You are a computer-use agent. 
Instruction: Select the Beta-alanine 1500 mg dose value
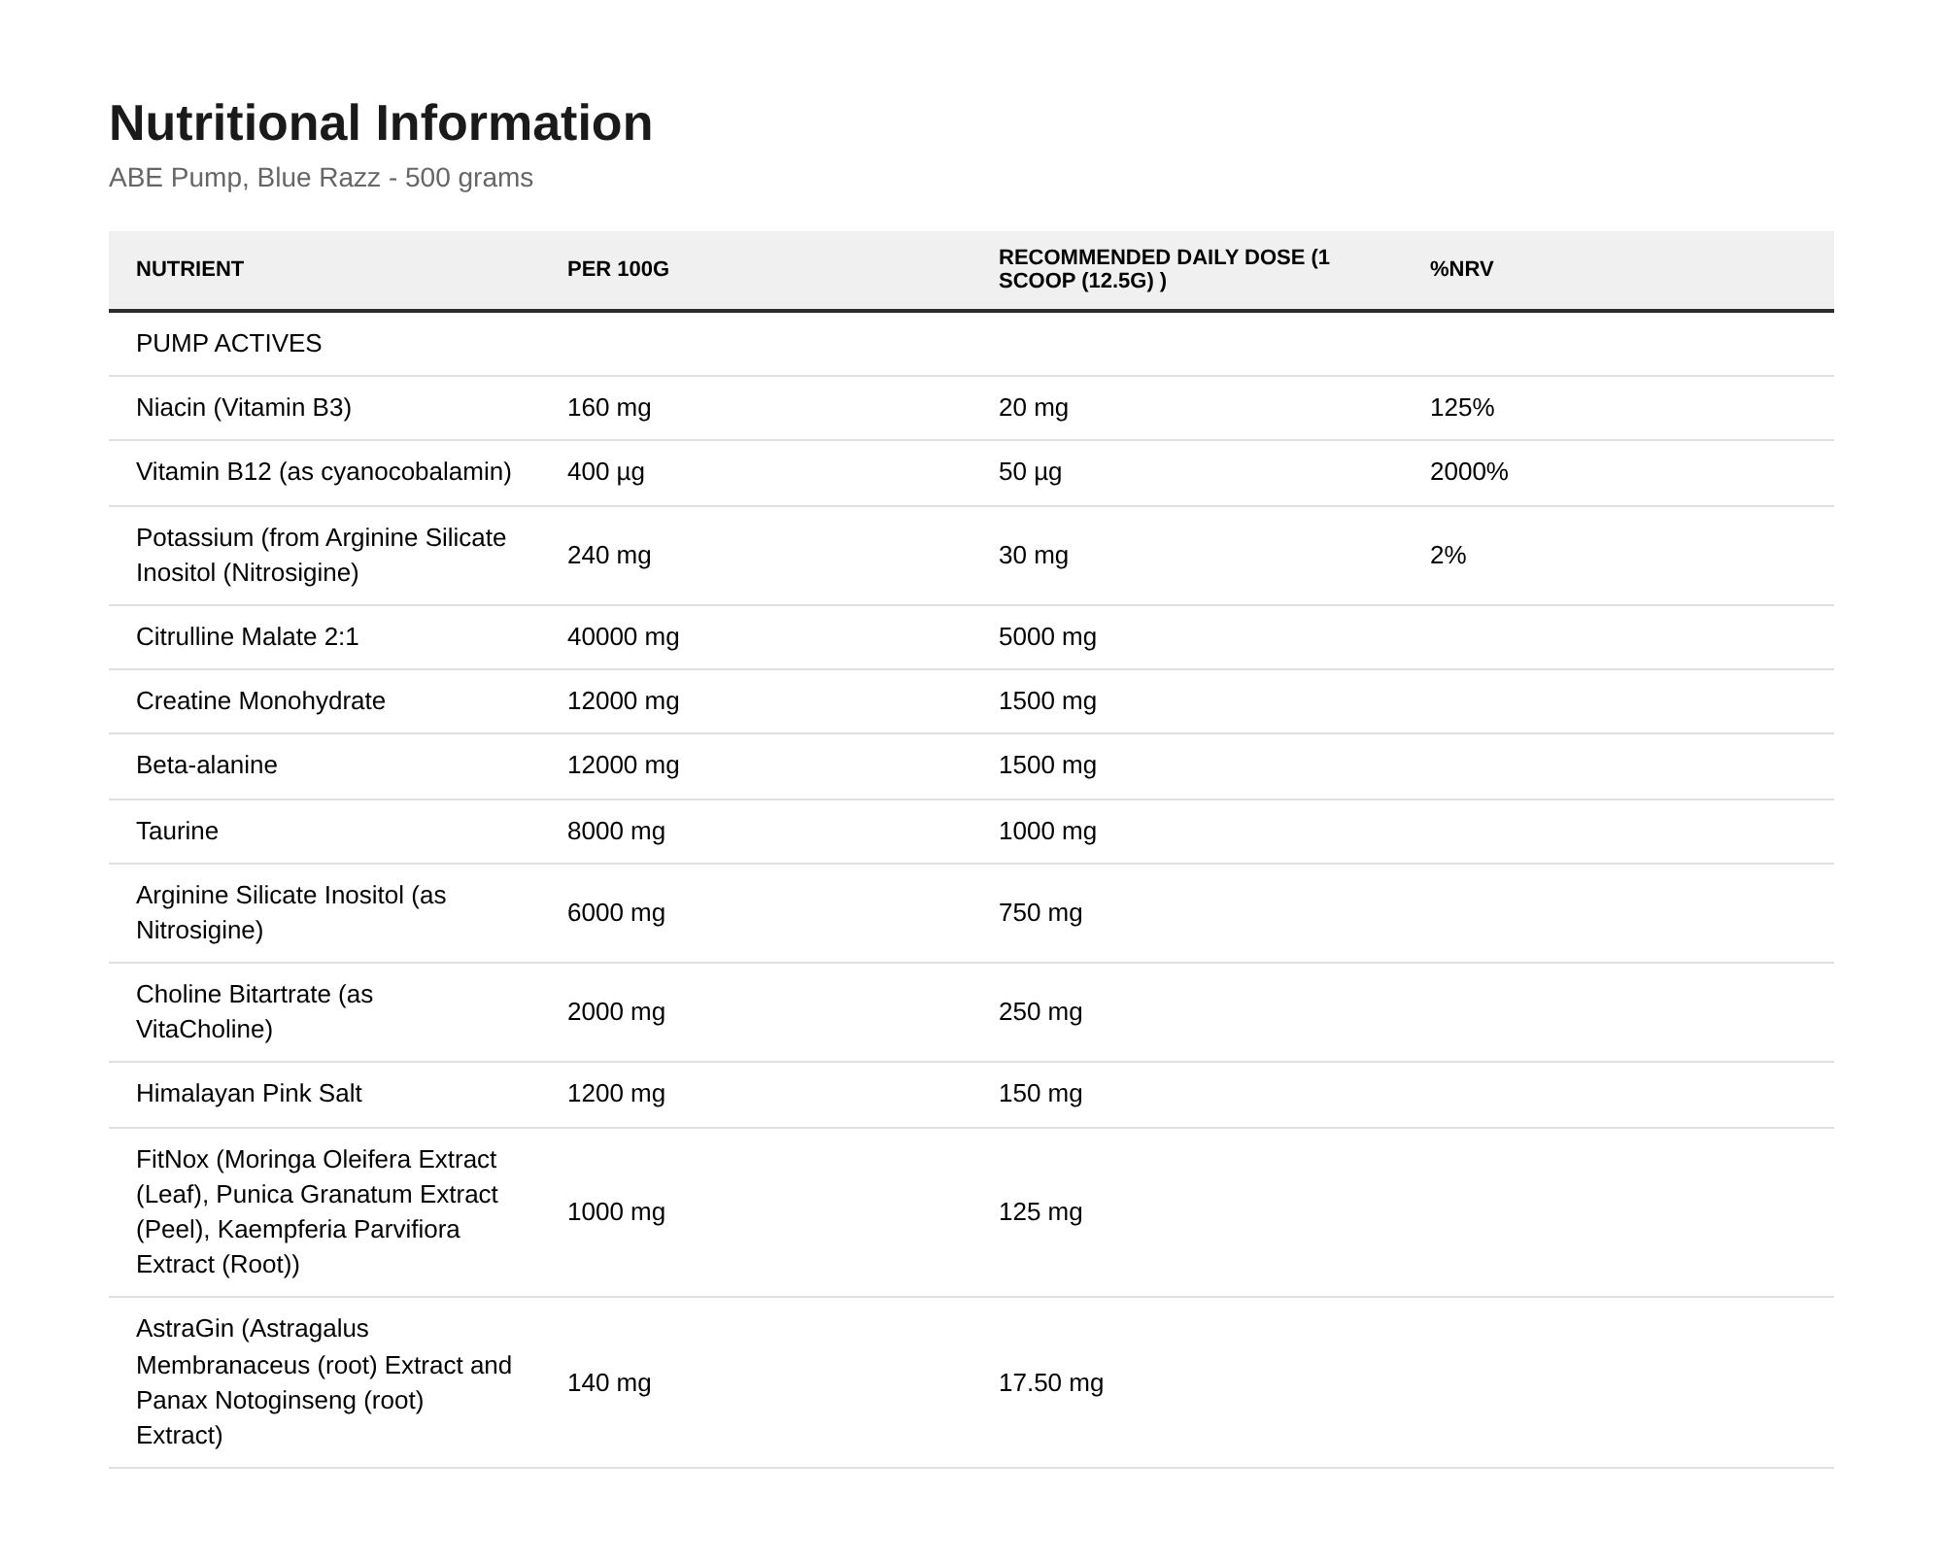(x=1047, y=765)
